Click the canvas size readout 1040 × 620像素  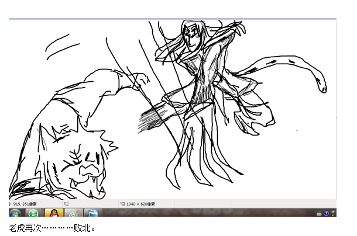pos(145,204)
